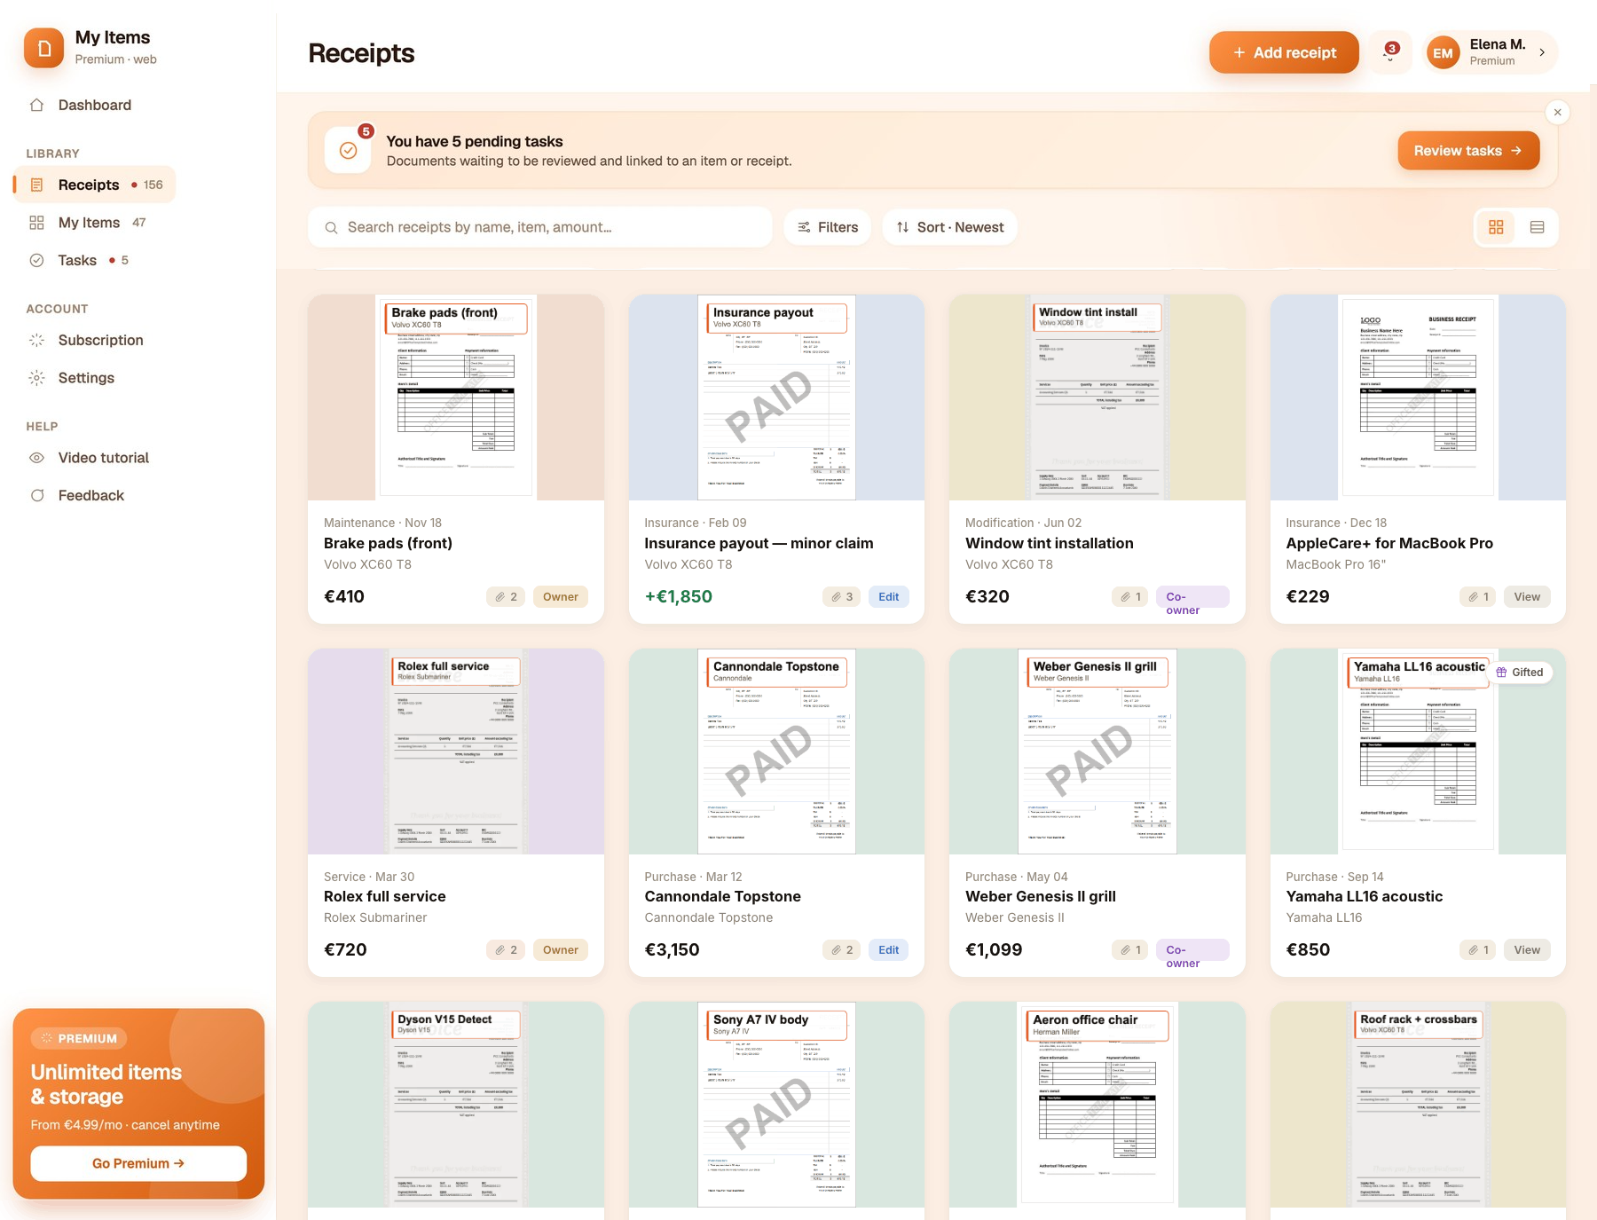Click attachments badge on Rolex card
Image resolution: width=1597 pixels, height=1220 pixels.
506,949
